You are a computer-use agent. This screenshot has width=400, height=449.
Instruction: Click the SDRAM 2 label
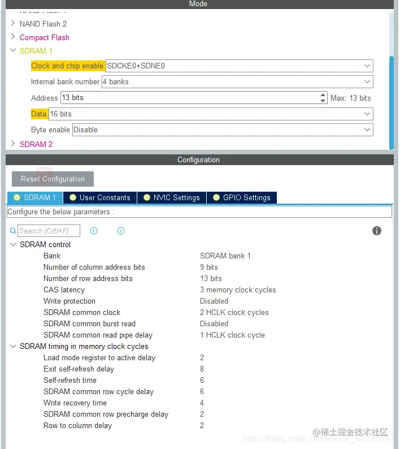click(x=36, y=144)
